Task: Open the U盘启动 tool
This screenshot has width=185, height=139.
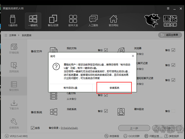Action: (x=13, y=21)
